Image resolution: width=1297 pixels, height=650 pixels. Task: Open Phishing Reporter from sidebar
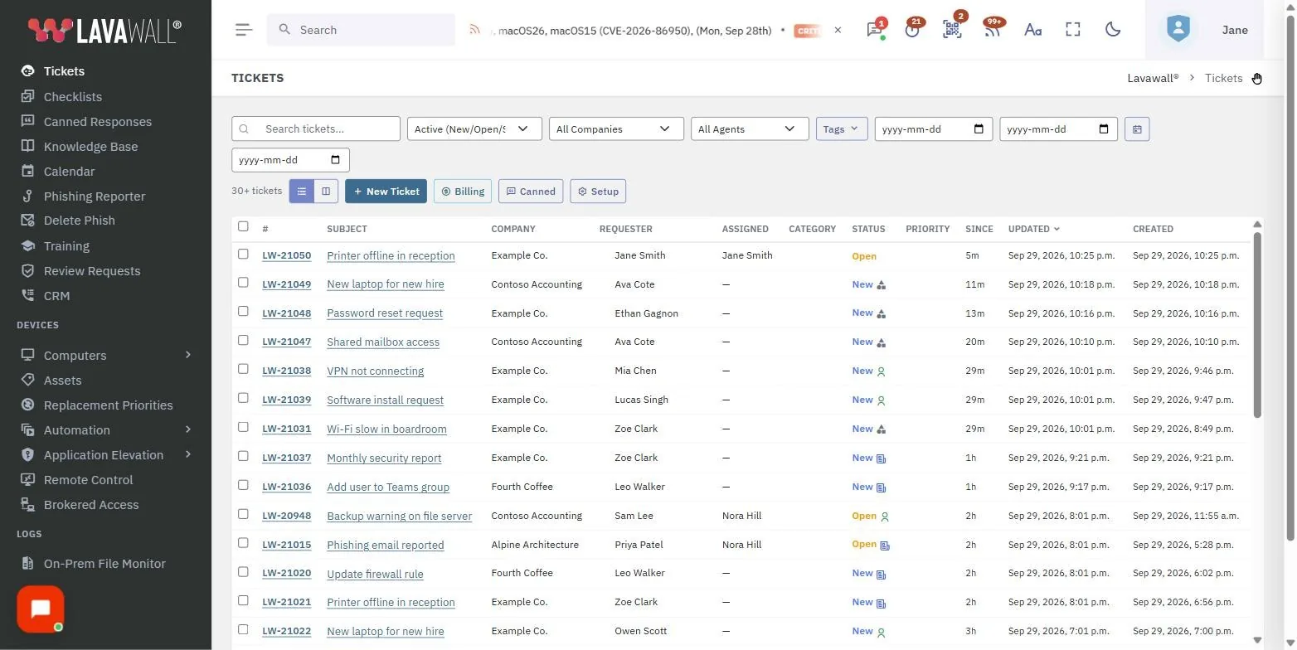(94, 196)
